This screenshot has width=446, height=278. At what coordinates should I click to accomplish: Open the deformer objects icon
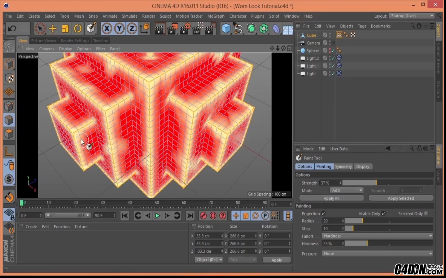coord(276,29)
